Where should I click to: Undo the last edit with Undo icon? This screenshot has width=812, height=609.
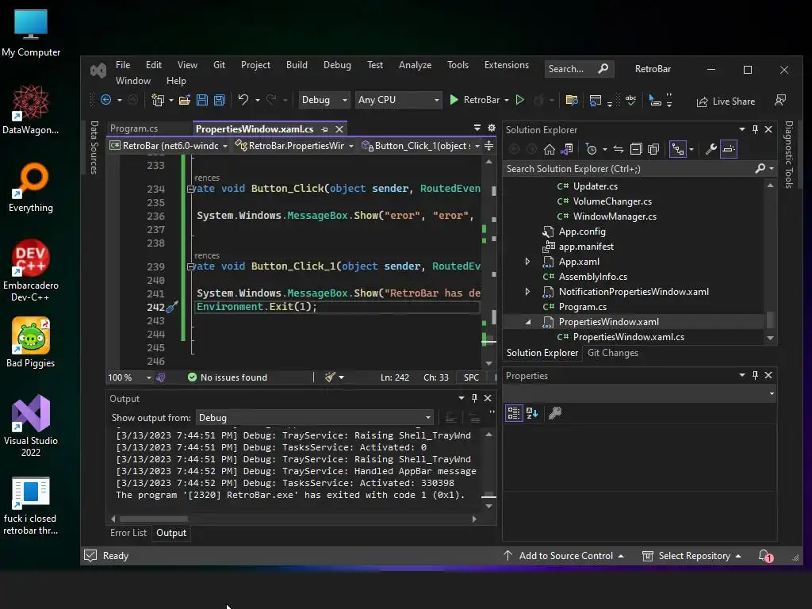243,99
